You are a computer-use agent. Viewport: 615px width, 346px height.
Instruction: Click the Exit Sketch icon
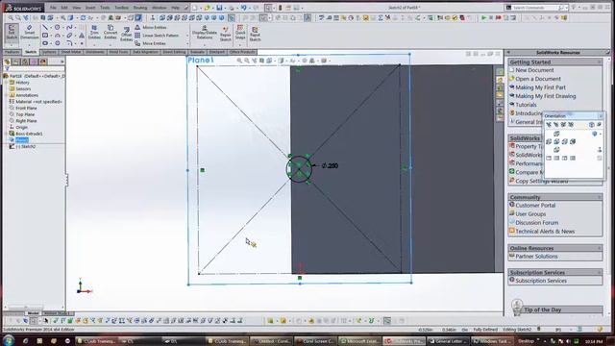(12, 33)
